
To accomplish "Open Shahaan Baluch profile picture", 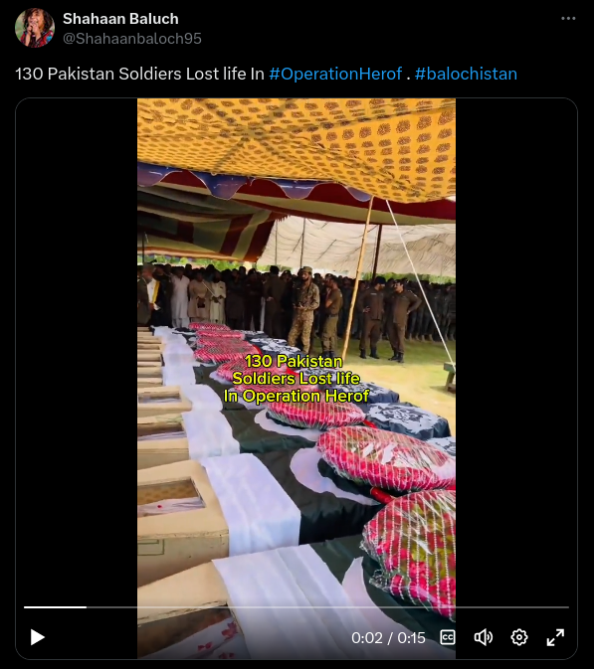I will pyautogui.click(x=35, y=28).
